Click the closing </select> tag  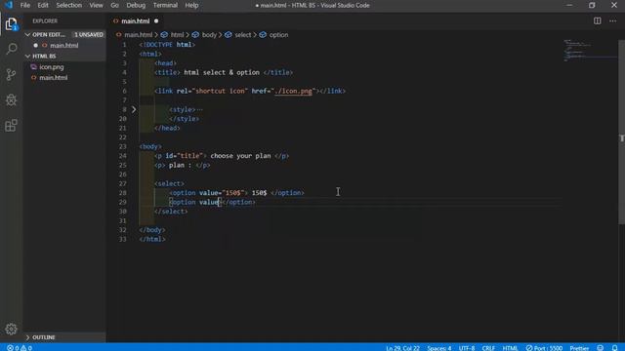click(x=171, y=212)
